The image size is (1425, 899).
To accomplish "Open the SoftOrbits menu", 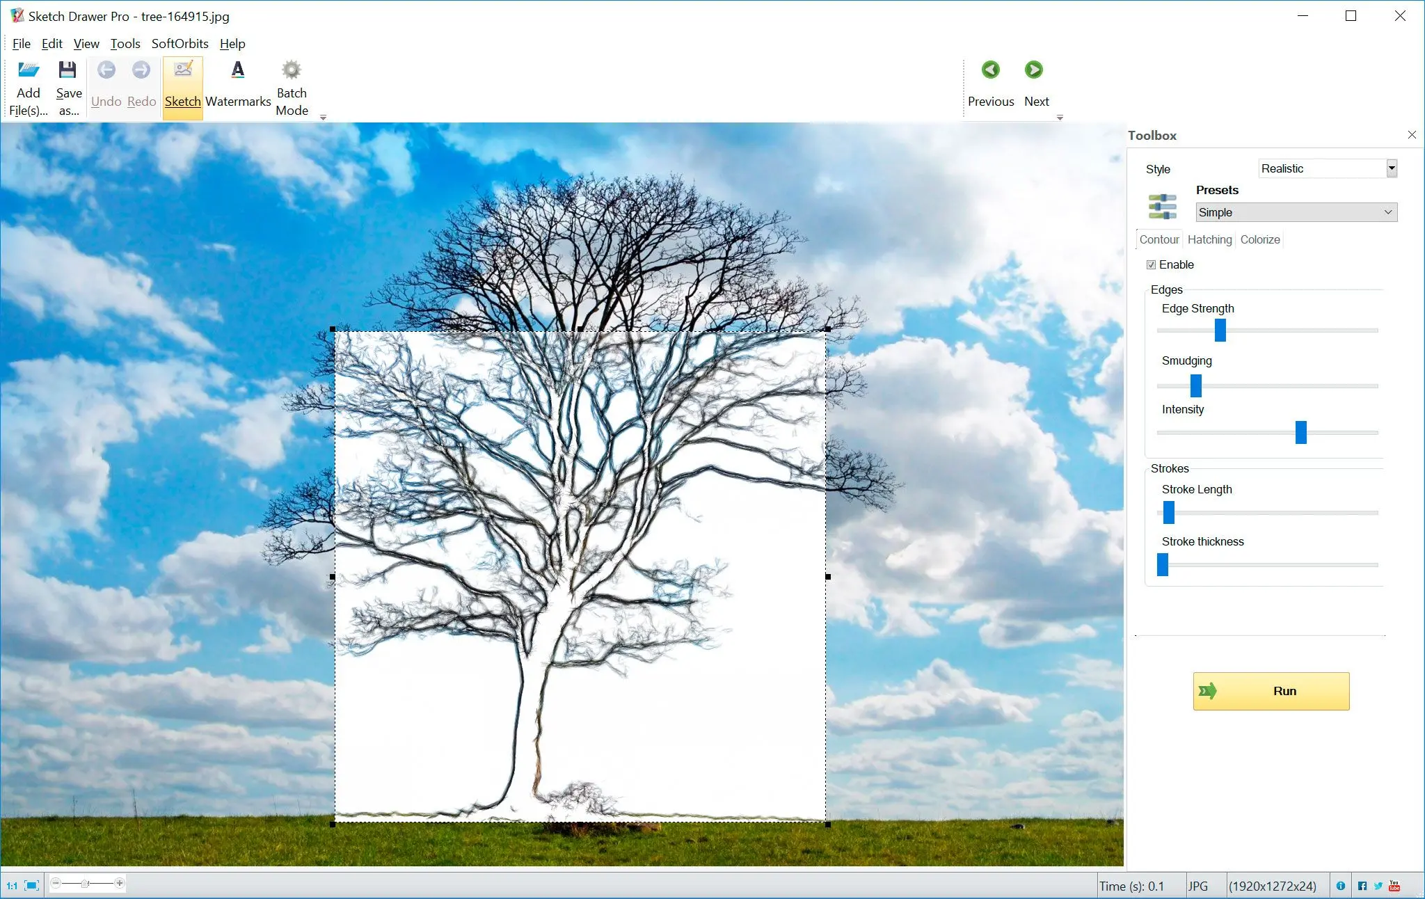I will 179,44.
